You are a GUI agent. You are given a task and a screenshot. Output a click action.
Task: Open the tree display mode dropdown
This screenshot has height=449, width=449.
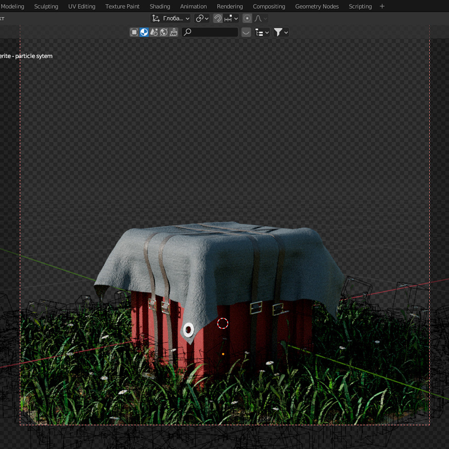[262, 32]
